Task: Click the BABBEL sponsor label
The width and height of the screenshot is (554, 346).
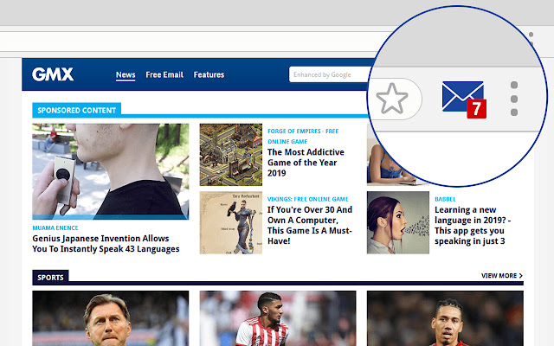Action: click(x=445, y=199)
